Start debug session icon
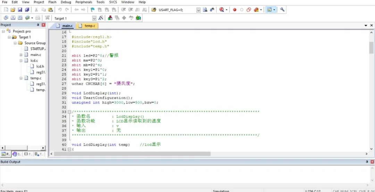Screen dimensions: 375x192 pyautogui.click(x=222, y=10)
